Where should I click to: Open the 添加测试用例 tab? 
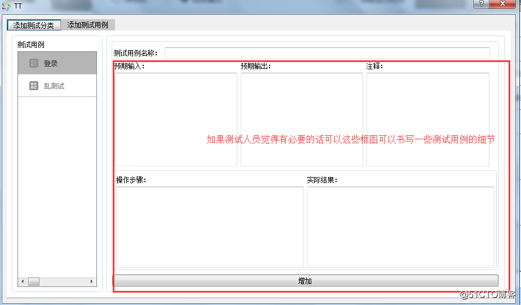point(88,25)
